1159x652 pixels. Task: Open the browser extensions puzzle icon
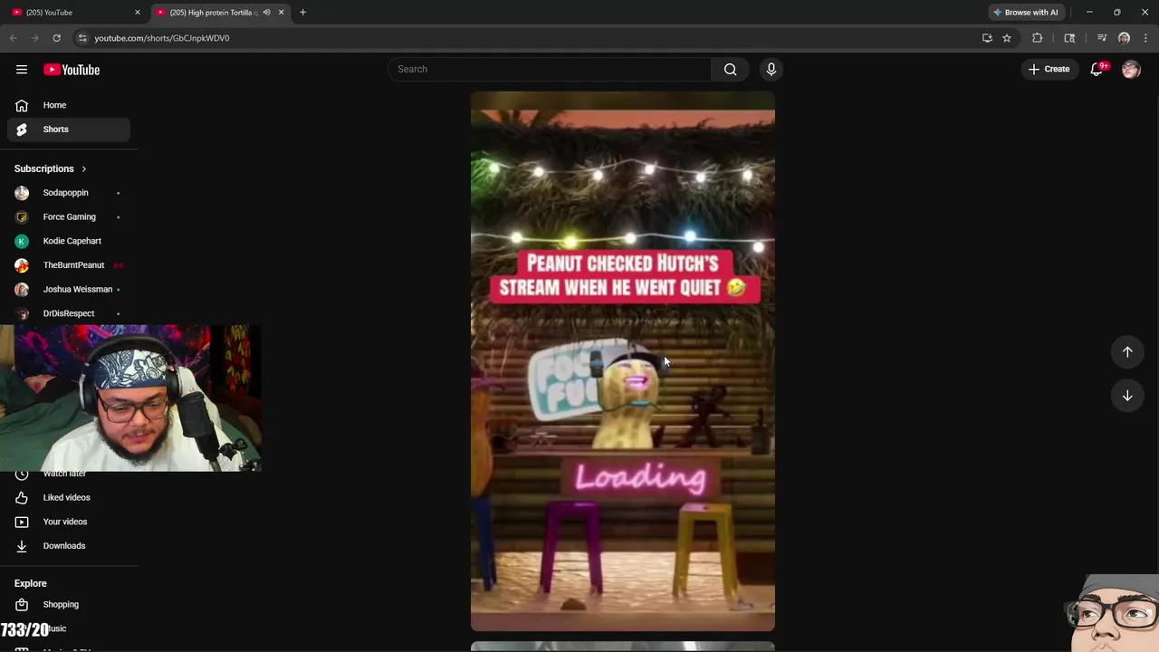1037,38
